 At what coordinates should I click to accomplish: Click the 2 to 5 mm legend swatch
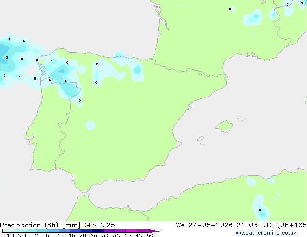[42, 231]
